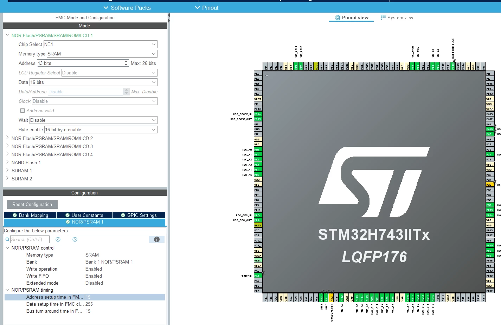Open the Byte enable dropdown
Screen dimensions: 501x325
tap(101, 130)
